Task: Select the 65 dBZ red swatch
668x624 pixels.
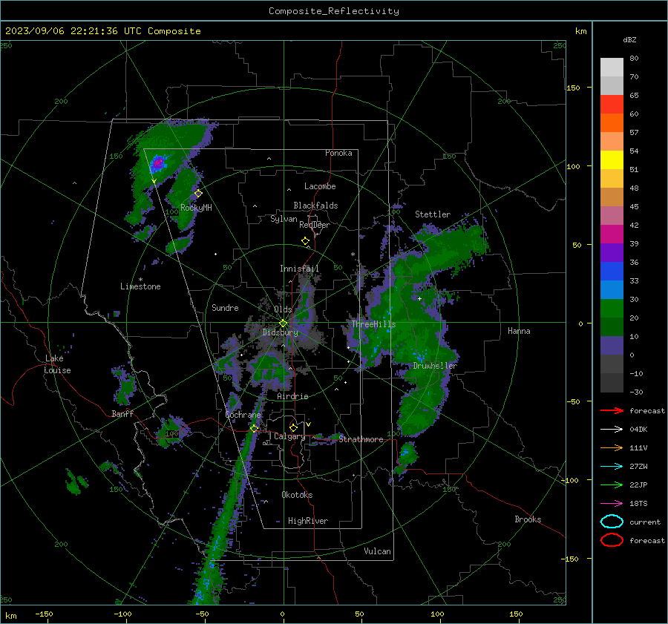Action: tap(612, 105)
